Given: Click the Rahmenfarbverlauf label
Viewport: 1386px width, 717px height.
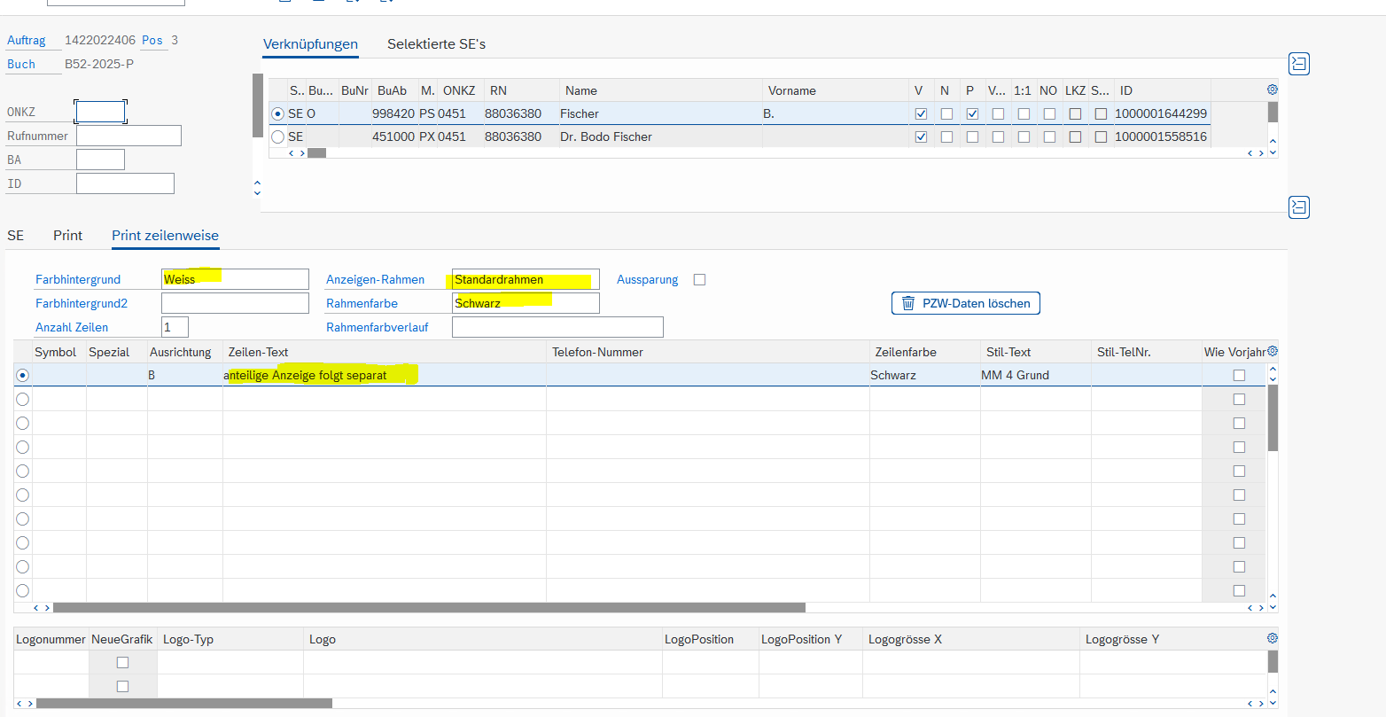Looking at the screenshot, I should pos(378,327).
